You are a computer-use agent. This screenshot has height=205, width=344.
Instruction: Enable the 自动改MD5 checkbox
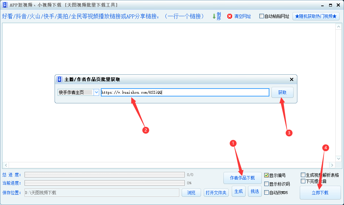(266, 192)
